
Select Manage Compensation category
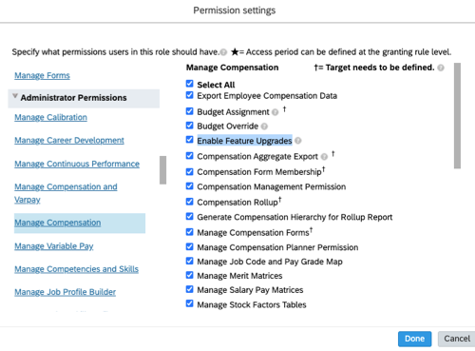tap(58, 223)
